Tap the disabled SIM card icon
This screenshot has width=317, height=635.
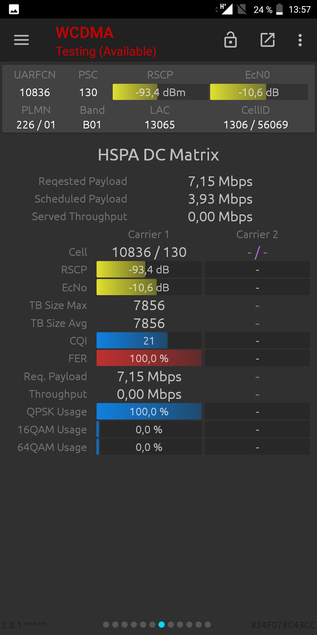tap(242, 9)
